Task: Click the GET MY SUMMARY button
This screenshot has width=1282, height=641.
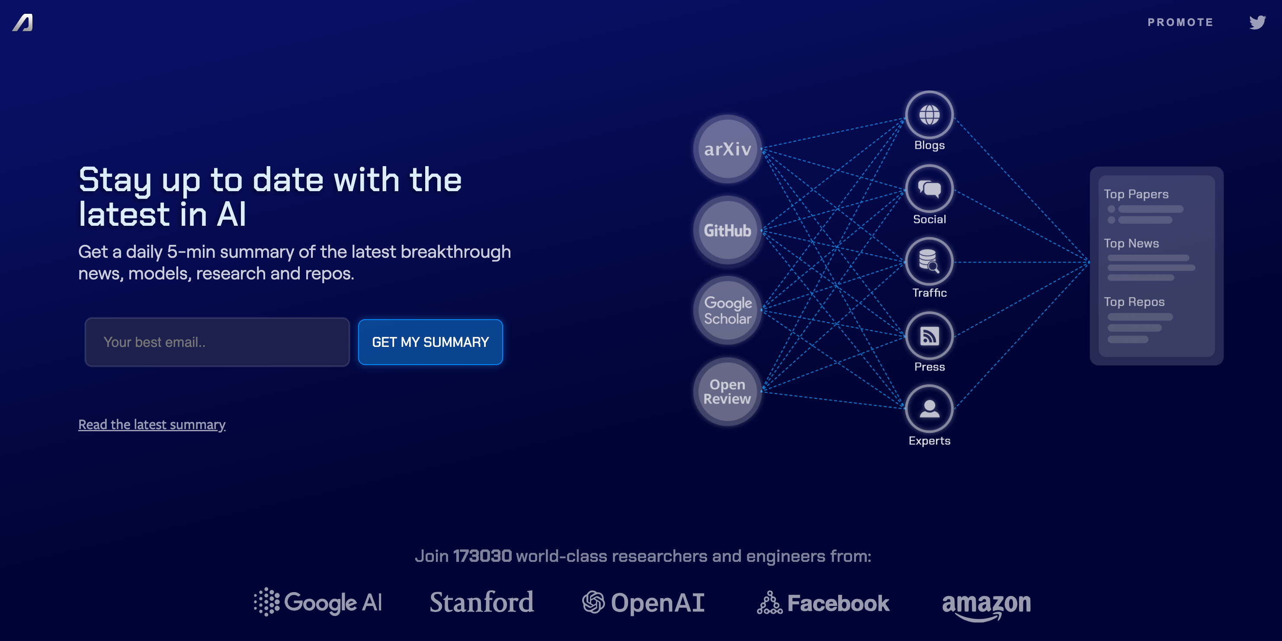Action: (430, 342)
